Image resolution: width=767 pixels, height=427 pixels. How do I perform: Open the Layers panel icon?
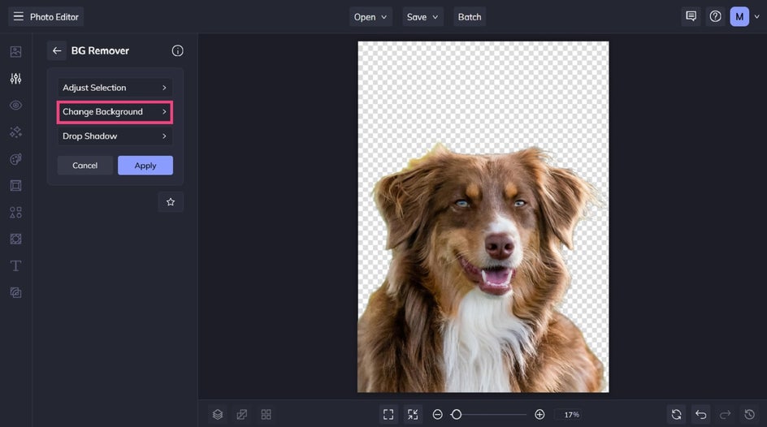click(218, 414)
